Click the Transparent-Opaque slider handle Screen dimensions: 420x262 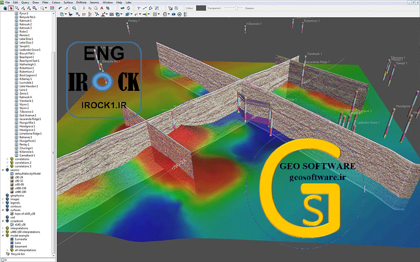(236, 8)
